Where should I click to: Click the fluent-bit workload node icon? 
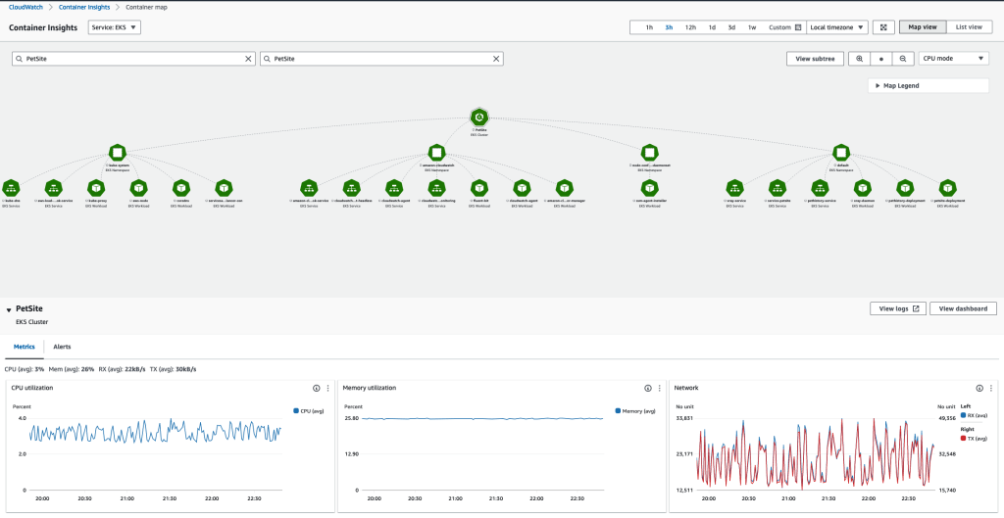pos(478,187)
